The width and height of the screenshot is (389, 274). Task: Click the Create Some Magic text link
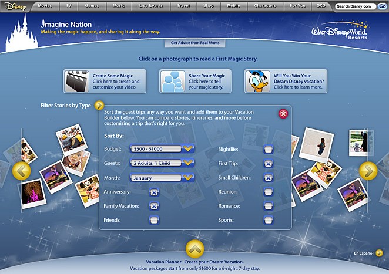click(x=113, y=76)
